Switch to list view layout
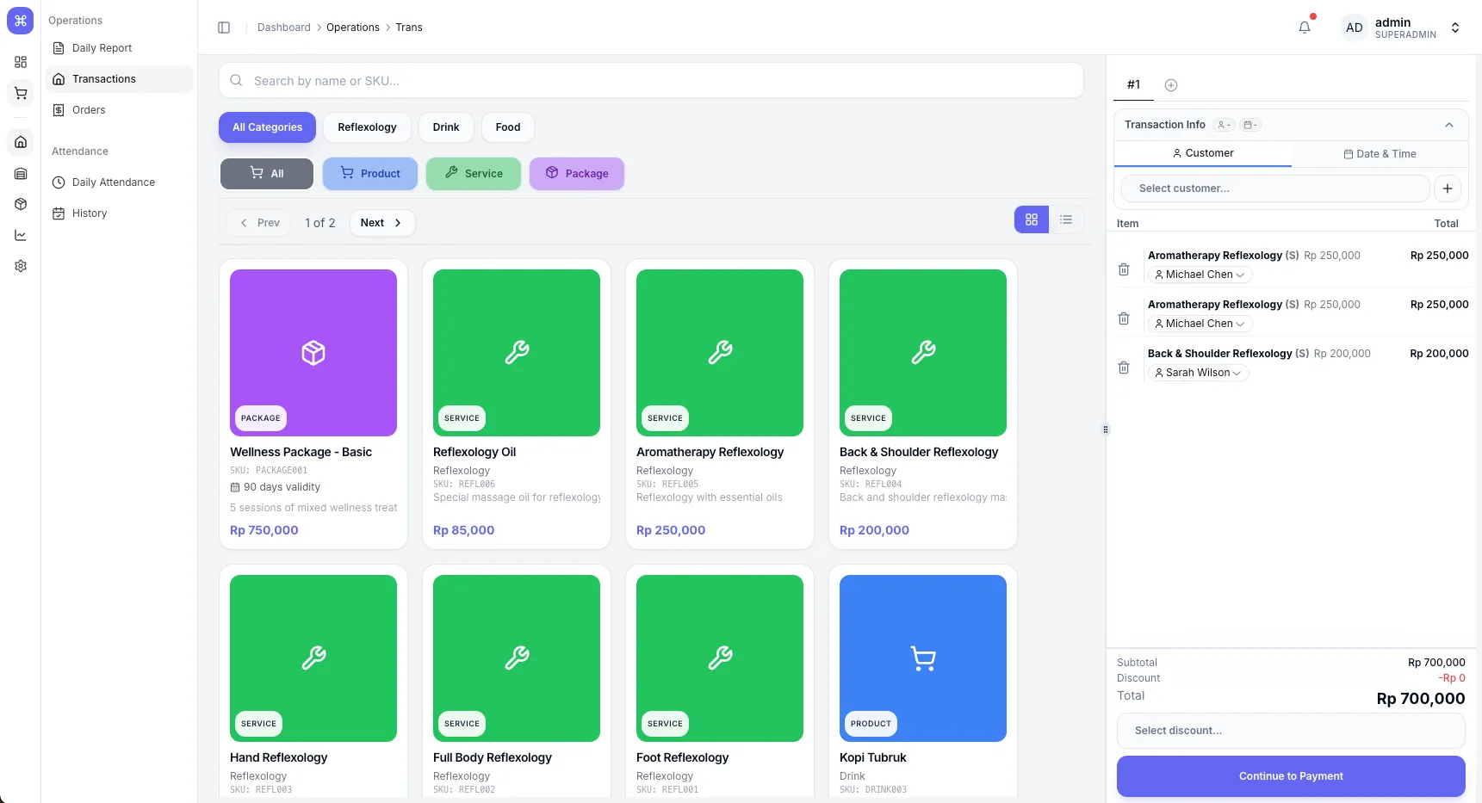Image resolution: width=1482 pixels, height=803 pixels. click(1066, 219)
